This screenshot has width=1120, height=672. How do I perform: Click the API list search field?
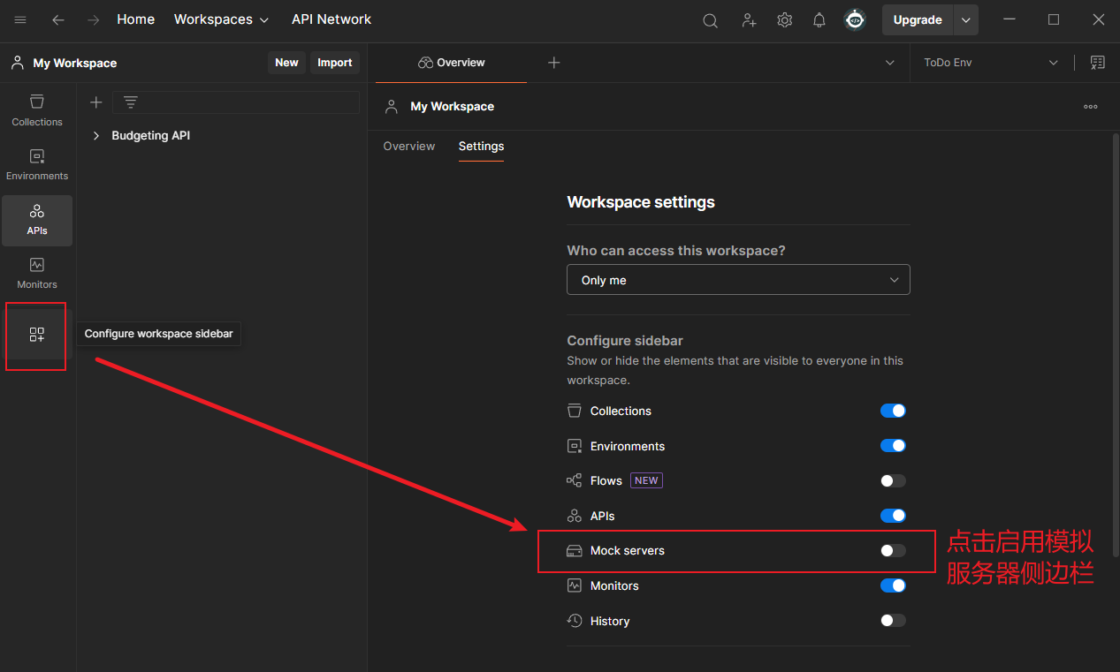click(x=236, y=102)
